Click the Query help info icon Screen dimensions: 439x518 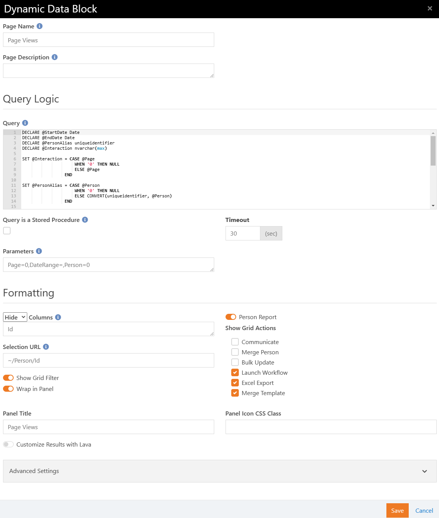coord(25,123)
